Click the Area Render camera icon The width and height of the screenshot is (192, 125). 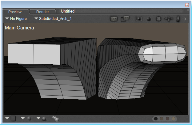click(x=125, y=19)
